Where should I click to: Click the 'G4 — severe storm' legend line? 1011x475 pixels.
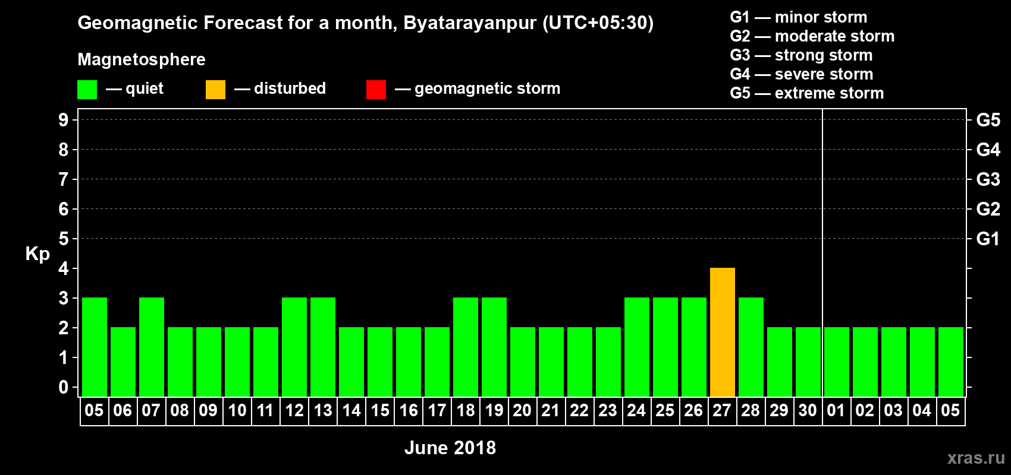[x=802, y=74]
